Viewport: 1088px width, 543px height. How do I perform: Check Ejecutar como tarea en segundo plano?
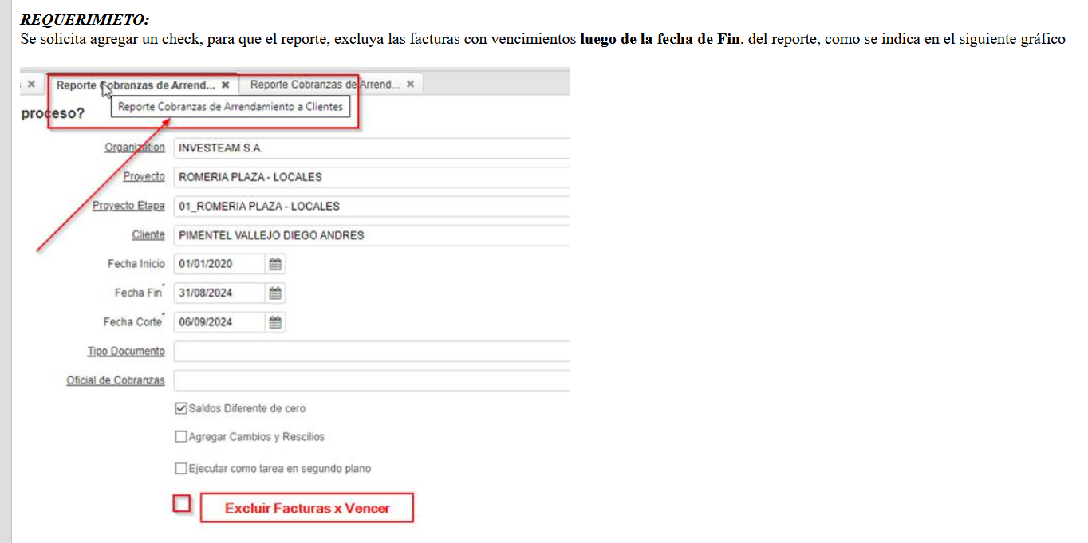(x=181, y=469)
